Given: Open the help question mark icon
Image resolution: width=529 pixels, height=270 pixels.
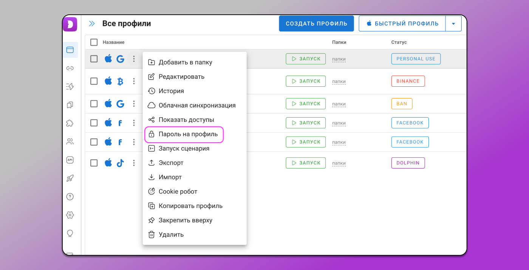Looking at the screenshot, I should (70, 196).
